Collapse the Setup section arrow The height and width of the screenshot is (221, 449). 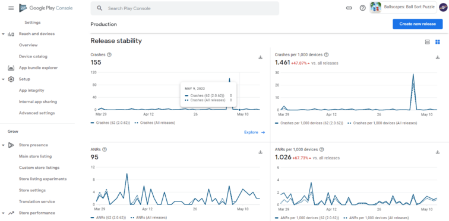(x=3, y=79)
